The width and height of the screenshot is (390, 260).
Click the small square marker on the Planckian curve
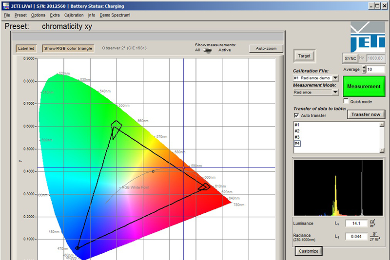153,171
